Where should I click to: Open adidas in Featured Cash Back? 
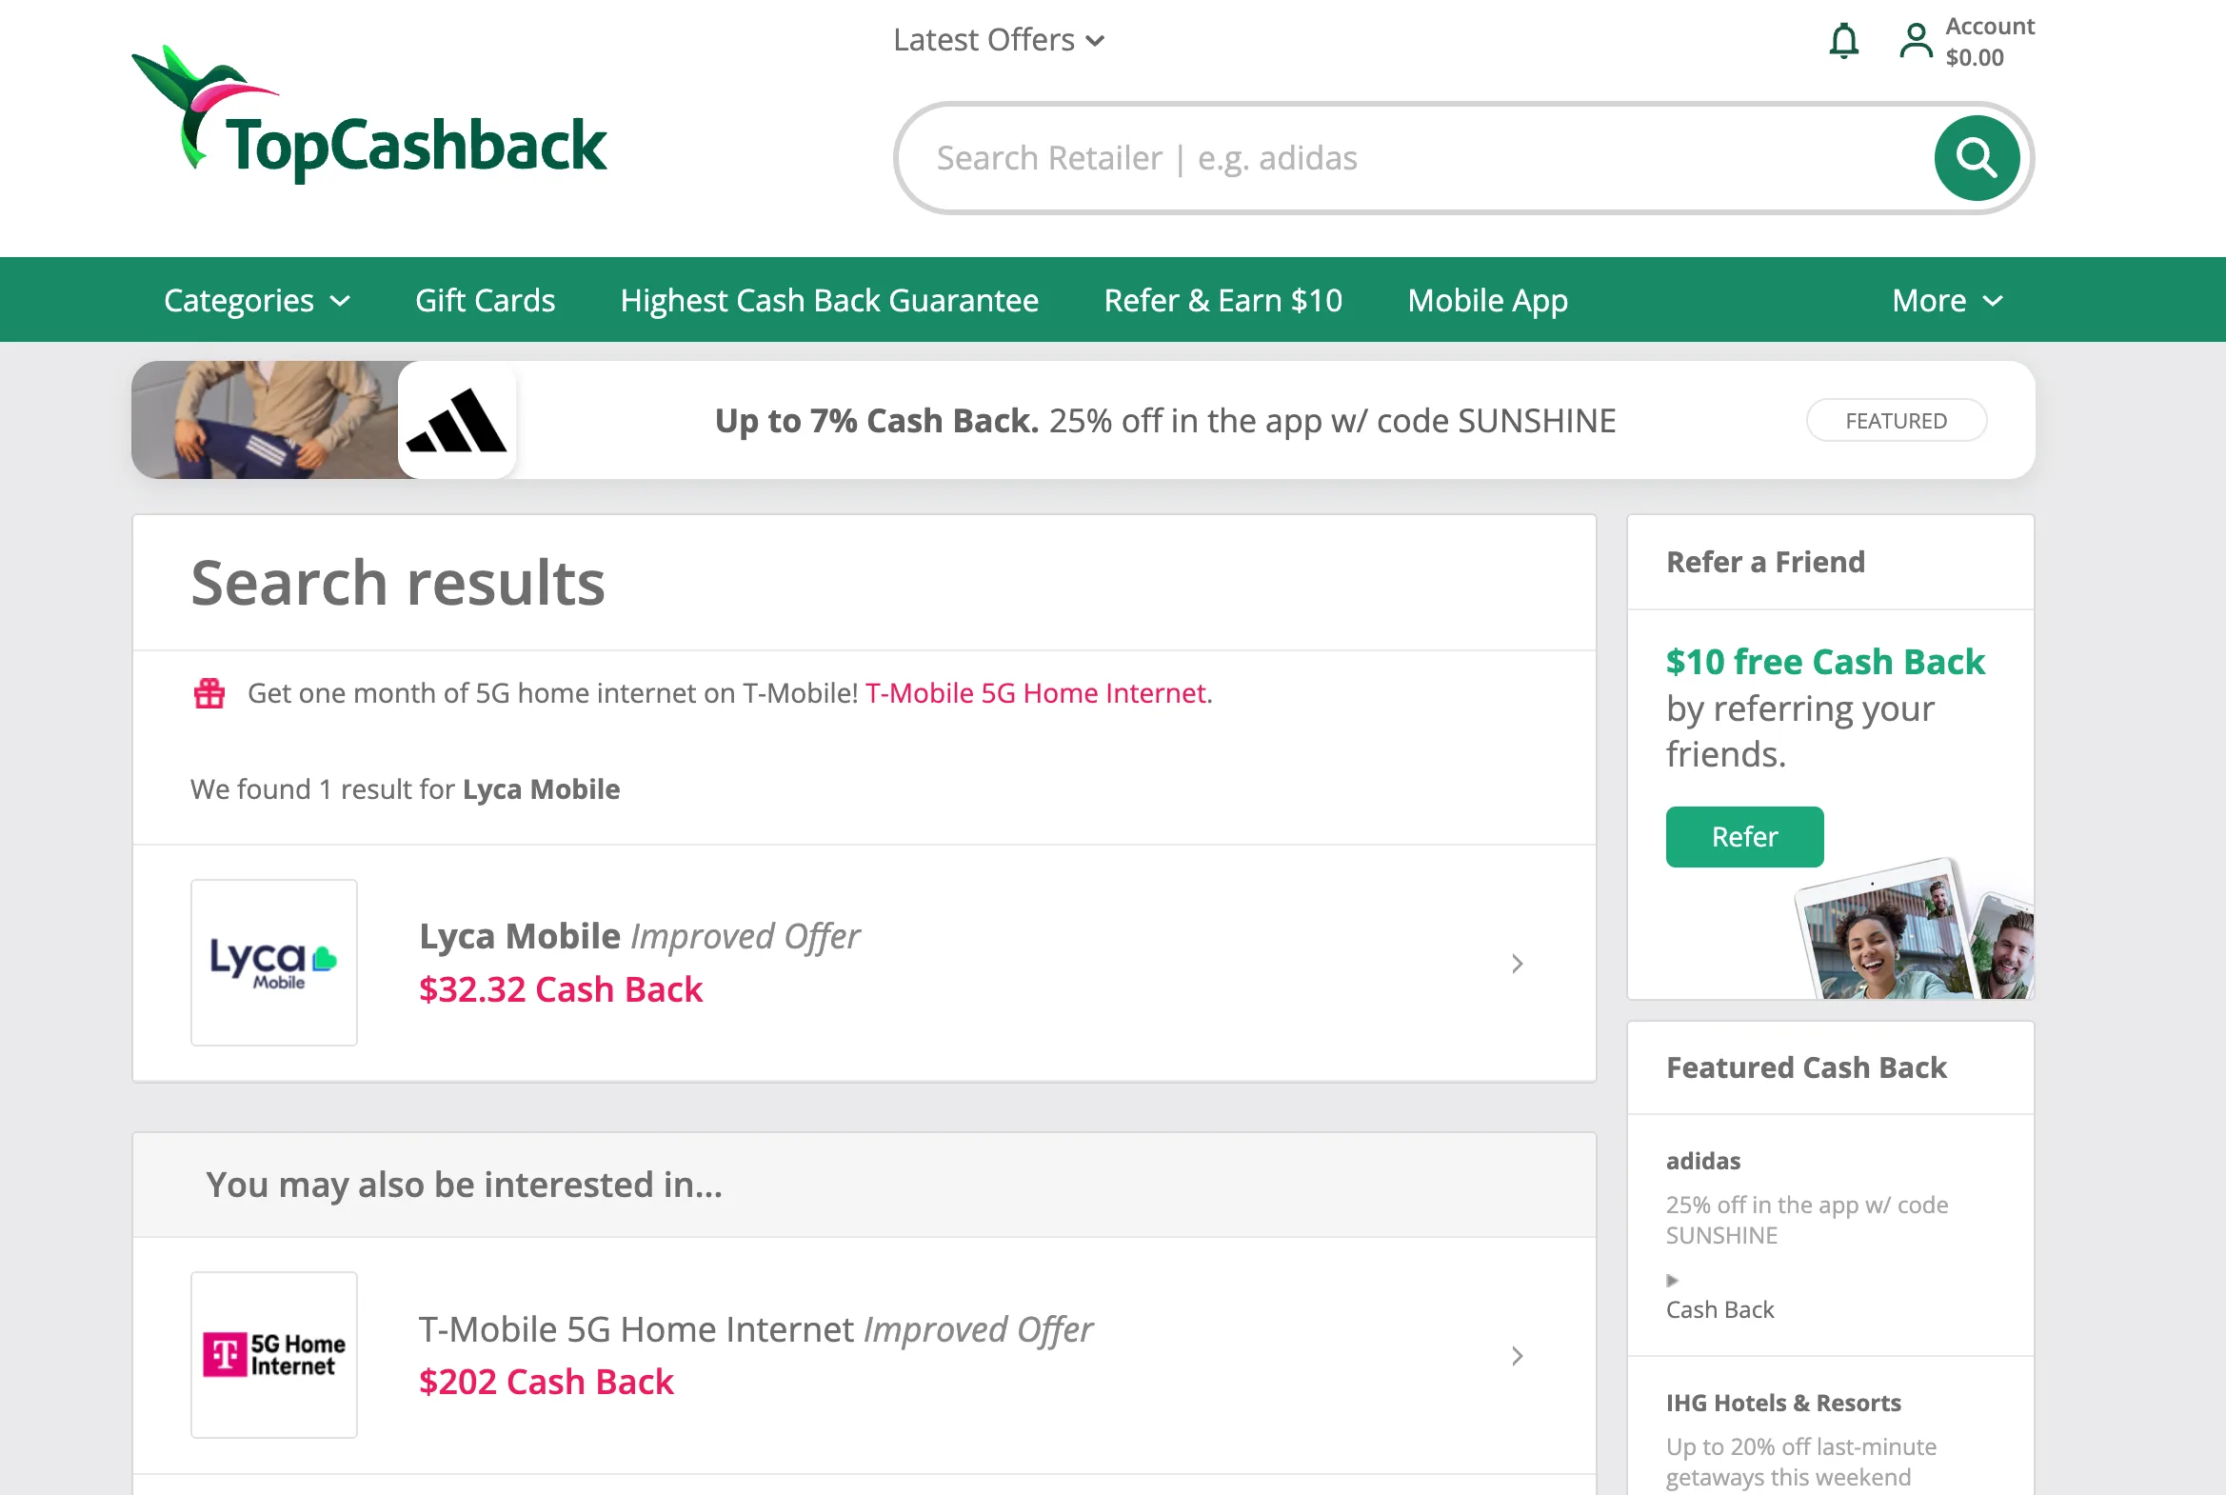click(x=1702, y=1161)
